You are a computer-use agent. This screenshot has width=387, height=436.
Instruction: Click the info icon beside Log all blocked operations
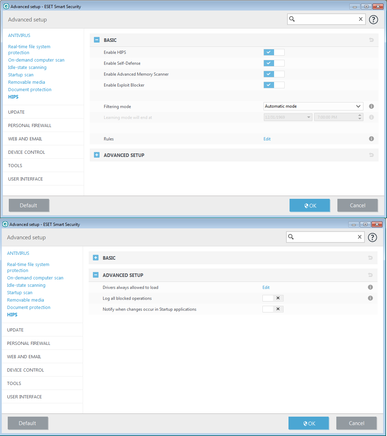[x=370, y=298]
